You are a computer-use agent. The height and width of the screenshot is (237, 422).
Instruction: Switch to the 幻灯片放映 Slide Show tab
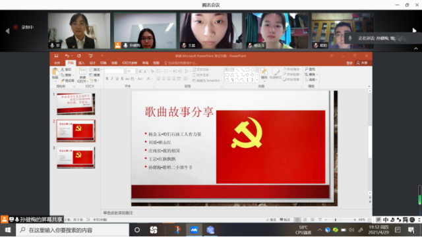tap(130, 63)
